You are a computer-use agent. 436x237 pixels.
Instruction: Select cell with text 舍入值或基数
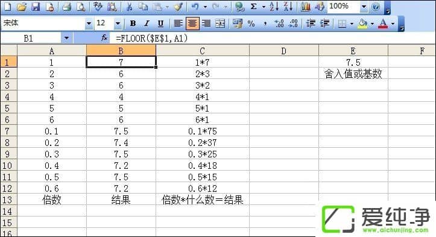(353, 74)
